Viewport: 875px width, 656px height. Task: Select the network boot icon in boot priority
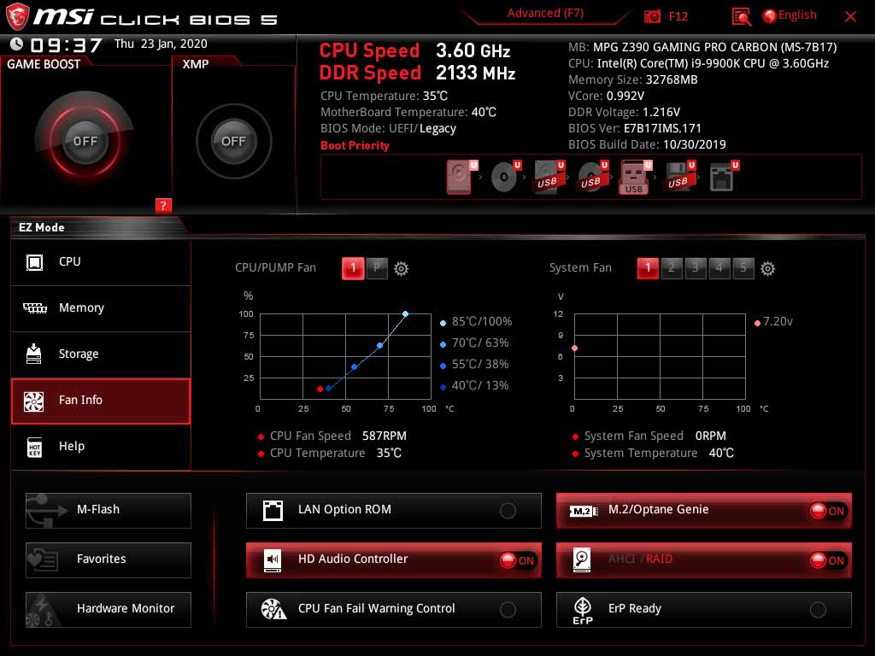[723, 177]
